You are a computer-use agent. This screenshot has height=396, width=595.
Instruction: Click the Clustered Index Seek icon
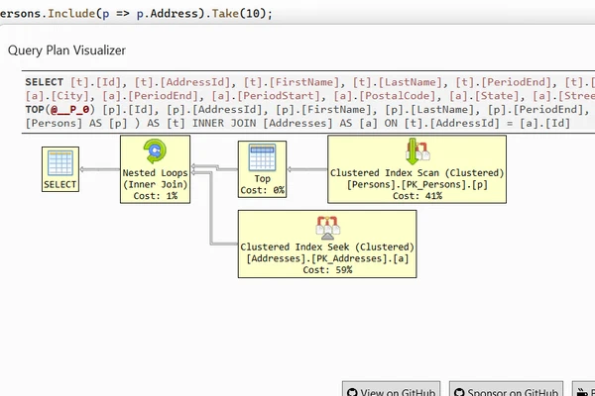point(327,228)
